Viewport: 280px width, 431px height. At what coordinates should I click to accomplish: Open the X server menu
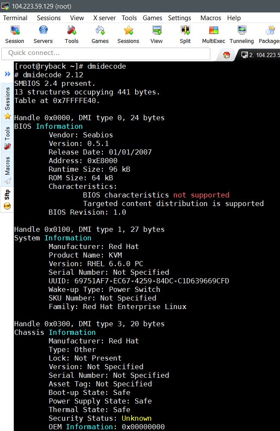pyautogui.click(x=105, y=18)
